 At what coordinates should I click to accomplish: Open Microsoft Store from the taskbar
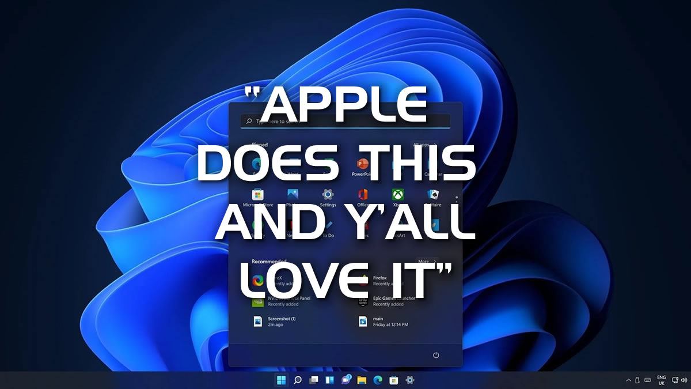click(x=394, y=380)
